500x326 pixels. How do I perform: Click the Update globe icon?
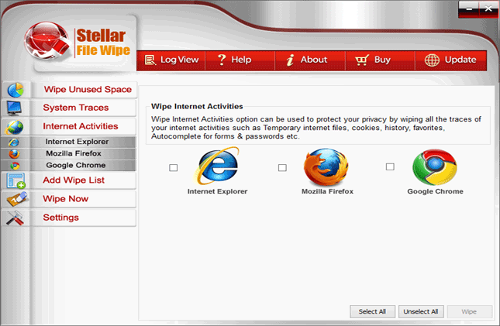pyautogui.click(x=432, y=60)
